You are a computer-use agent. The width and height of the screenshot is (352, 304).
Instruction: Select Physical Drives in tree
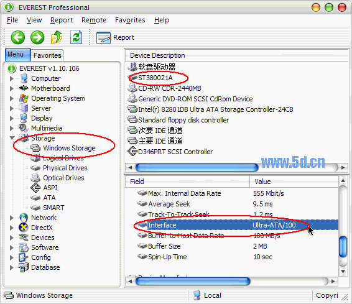coord(65,168)
